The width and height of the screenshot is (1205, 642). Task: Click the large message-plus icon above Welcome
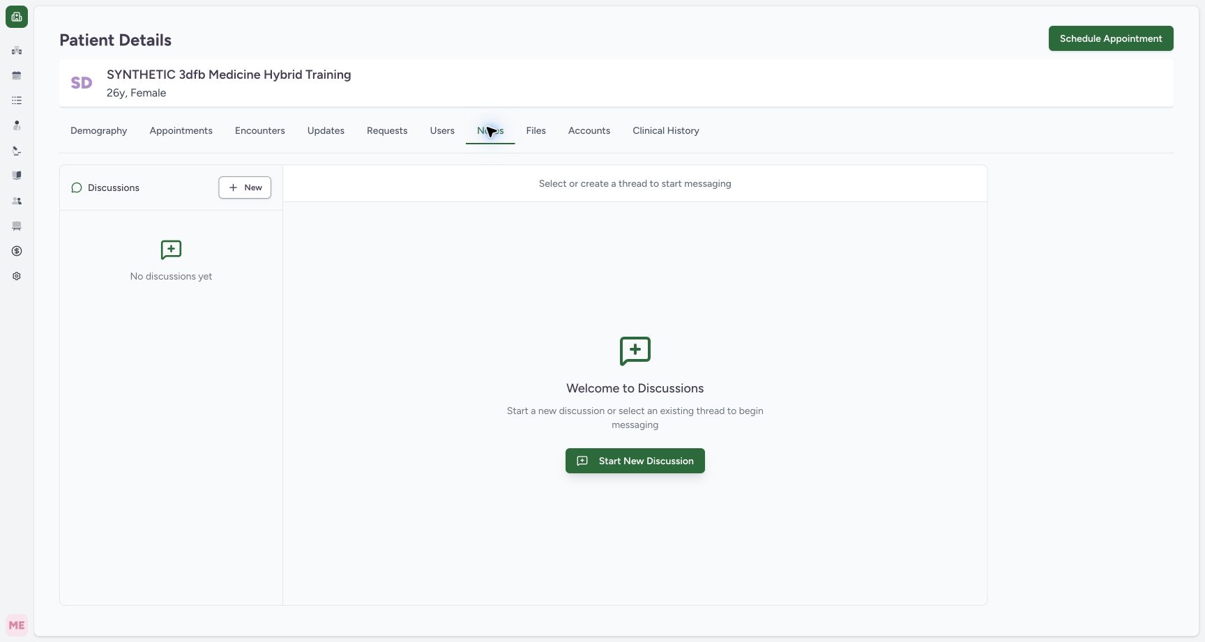pyautogui.click(x=635, y=351)
